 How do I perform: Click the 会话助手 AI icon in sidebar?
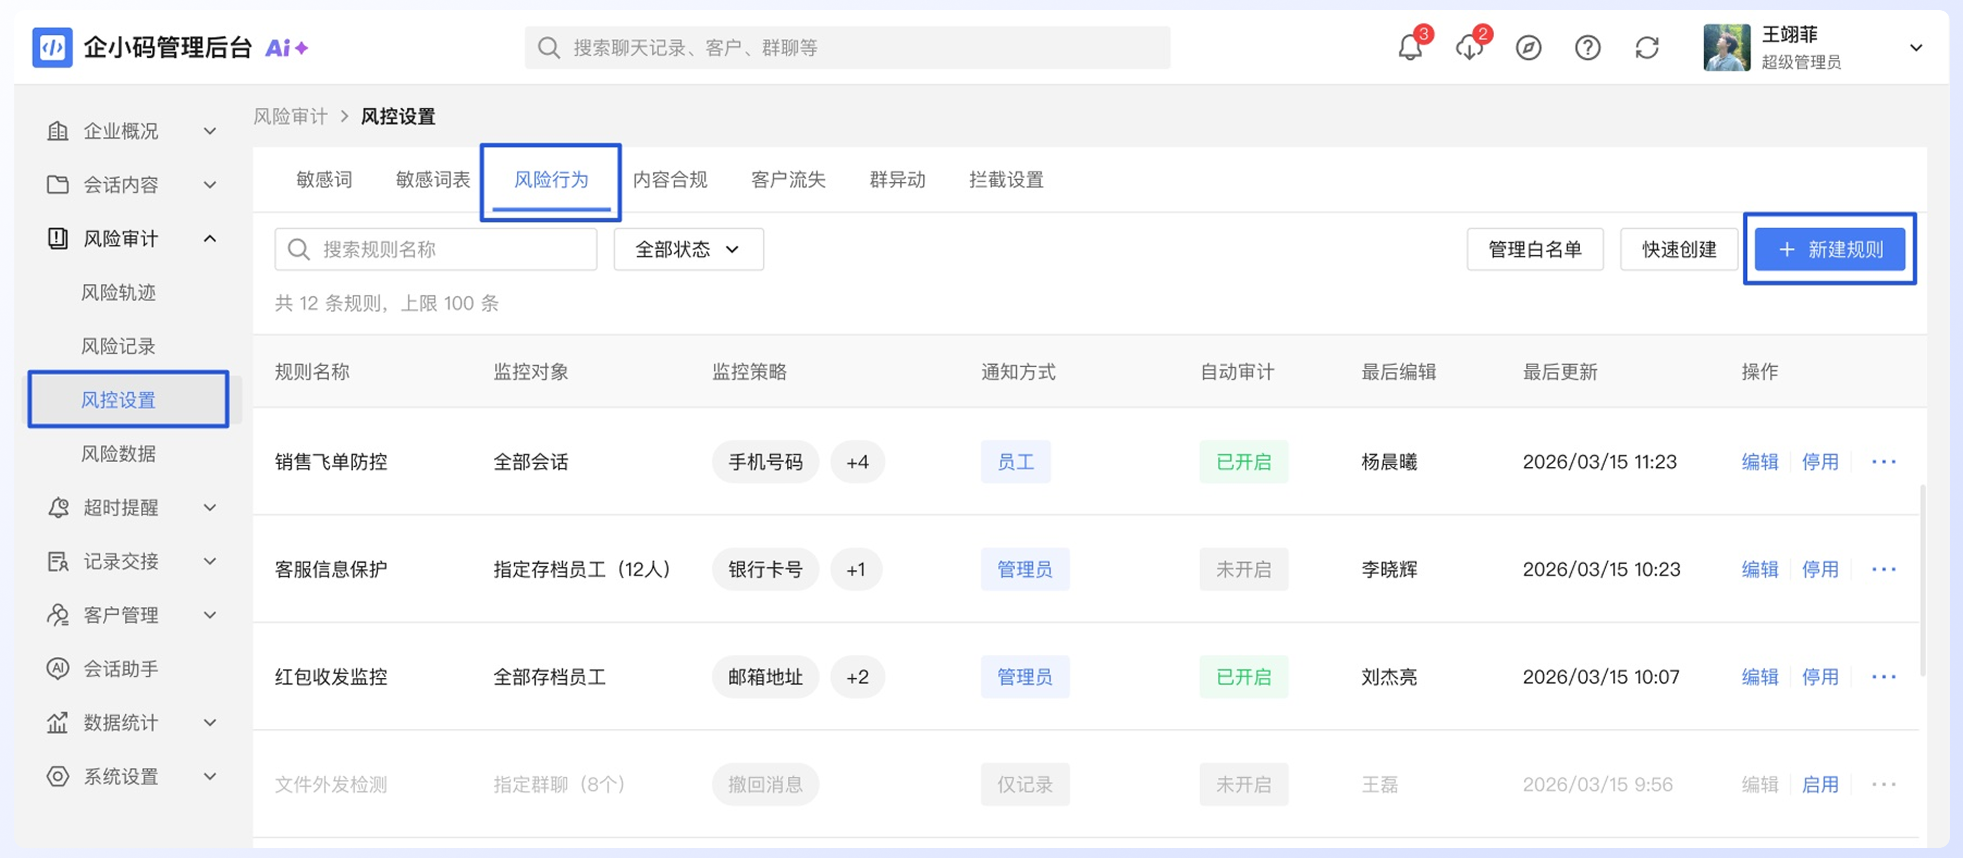pyautogui.click(x=58, y=668)
